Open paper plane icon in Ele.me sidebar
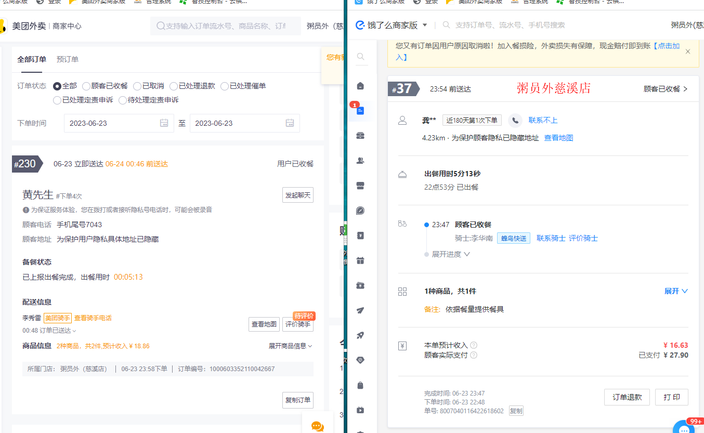The width and height of the screenshot is (704, 433). click(x=360, y=310)
